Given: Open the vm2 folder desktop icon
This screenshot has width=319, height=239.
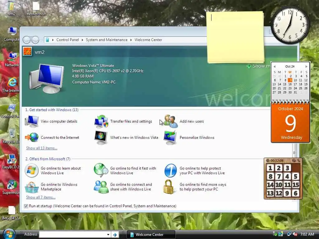Looking at the screenshot, I should (x=12, y=8).
